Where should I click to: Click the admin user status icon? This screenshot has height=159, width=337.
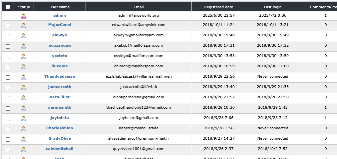tap(24, 16)
